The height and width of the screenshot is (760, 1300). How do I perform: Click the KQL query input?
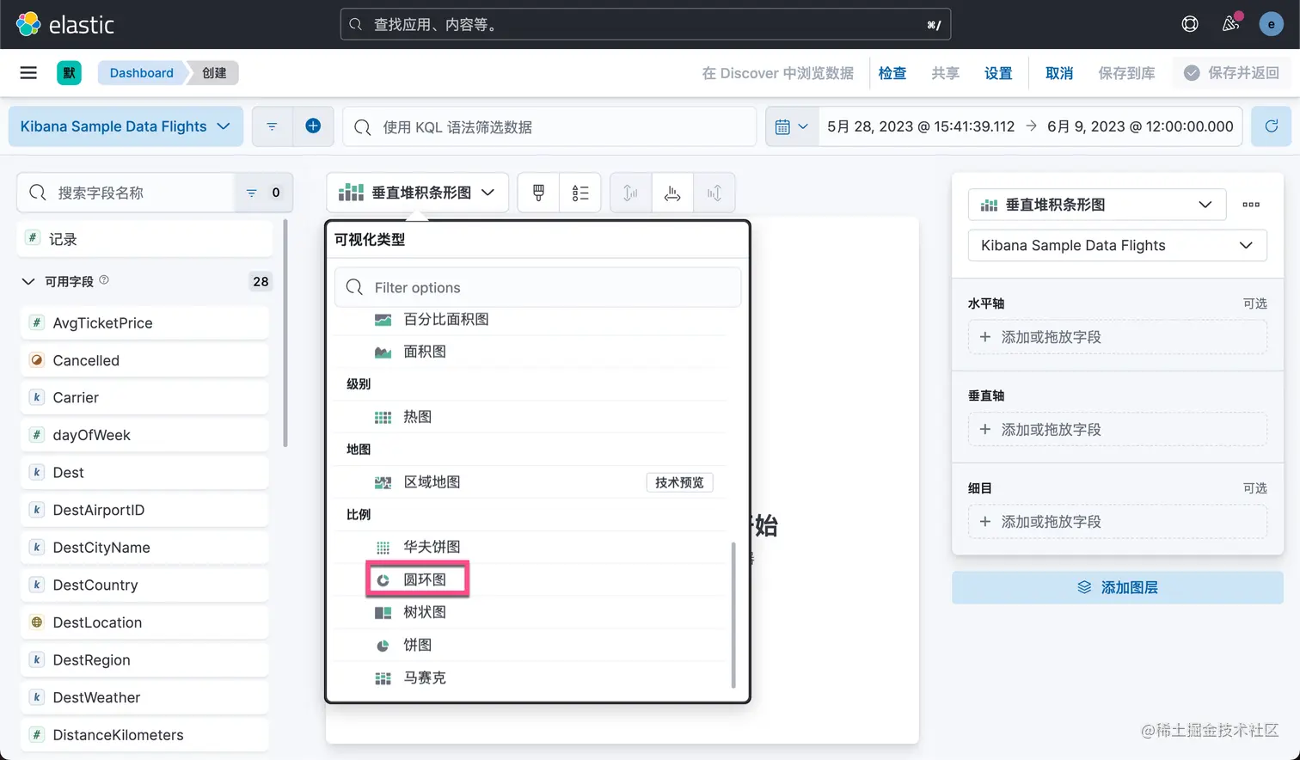pyautogui.click(x=550, y=126)
